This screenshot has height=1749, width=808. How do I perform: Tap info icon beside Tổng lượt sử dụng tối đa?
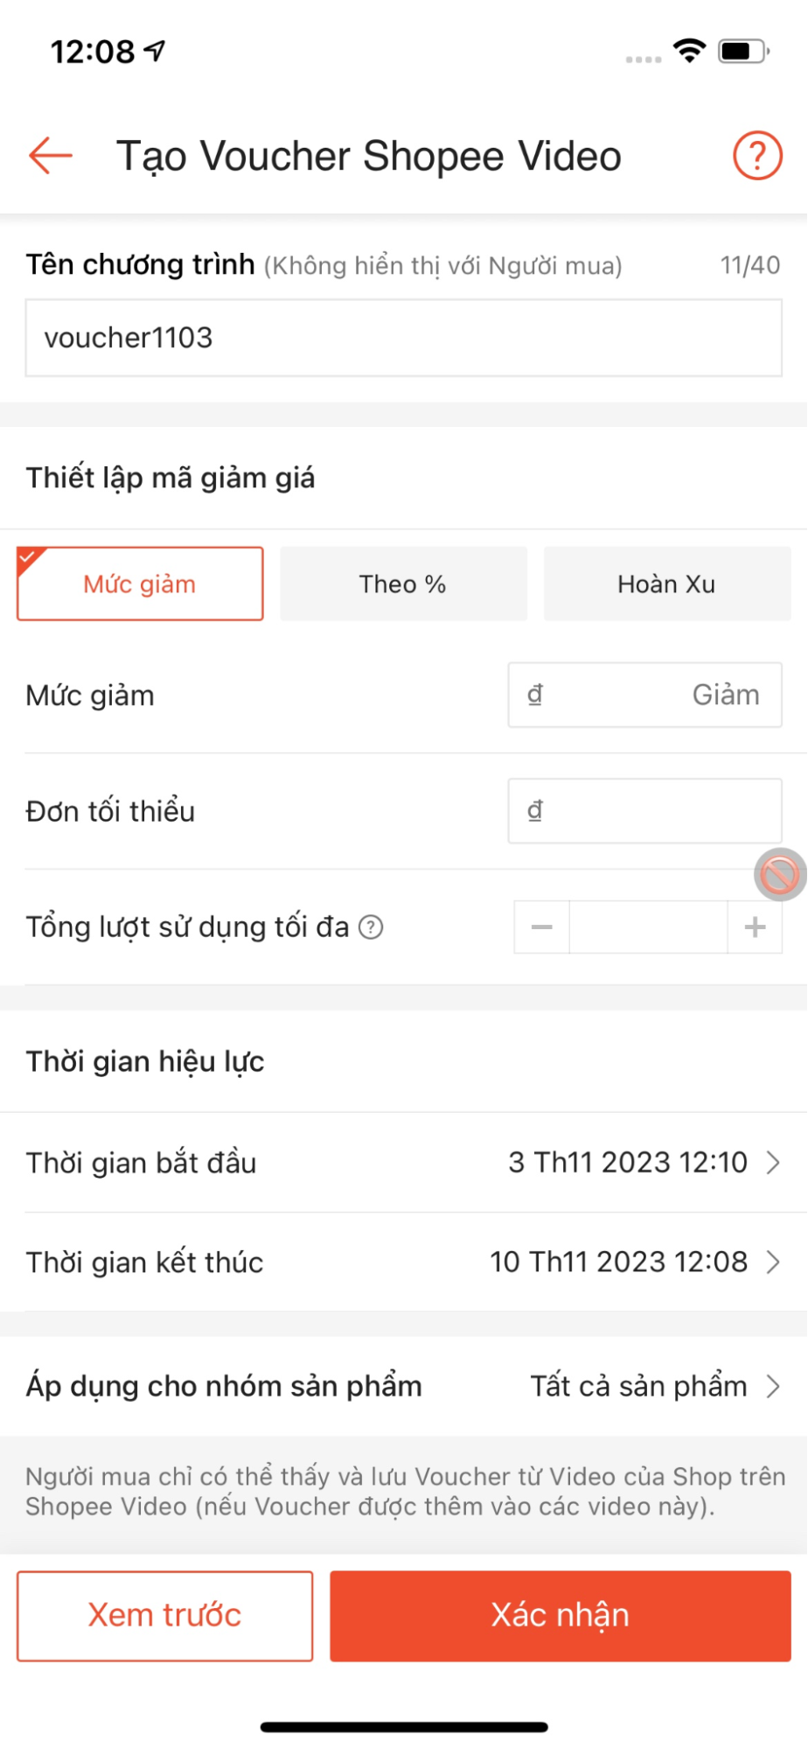point(371,927)
